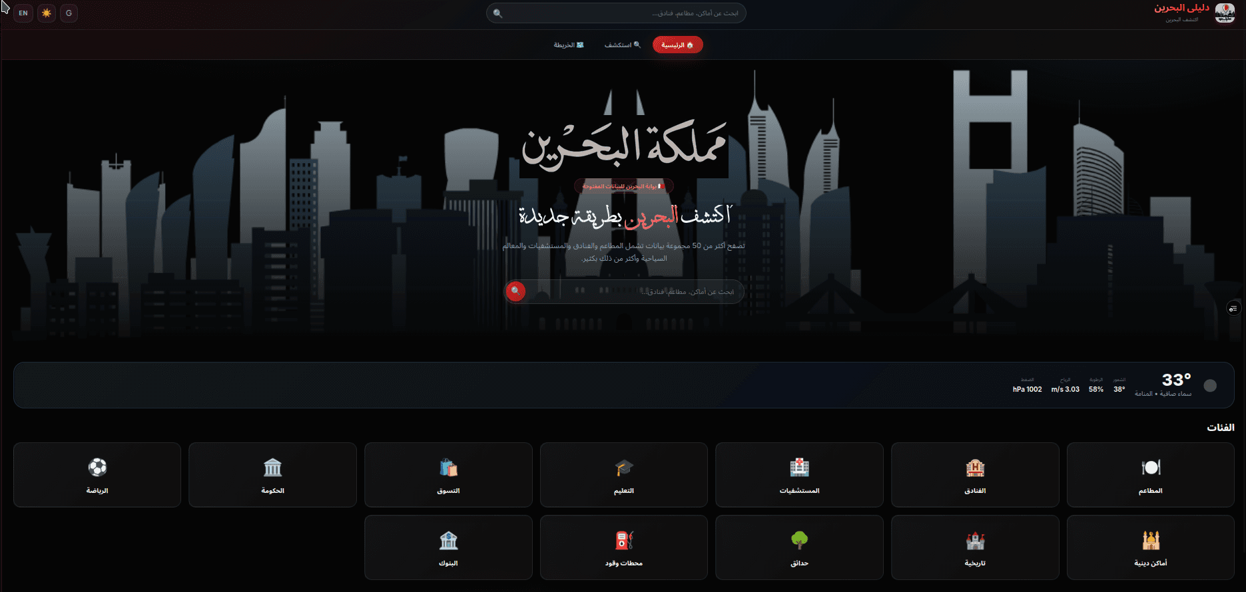Open the الحكومة government category
The image size is (1246, 592).
point(272,475)
